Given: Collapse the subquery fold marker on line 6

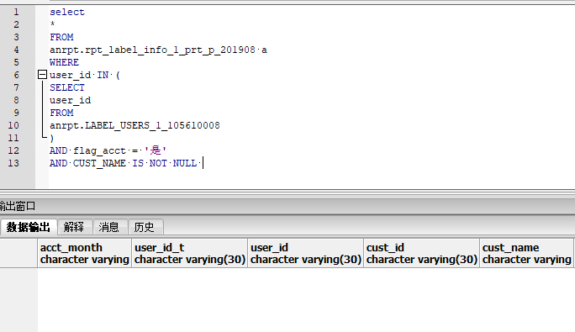Looking at the screenshot, I should click(x=43, y=75).
